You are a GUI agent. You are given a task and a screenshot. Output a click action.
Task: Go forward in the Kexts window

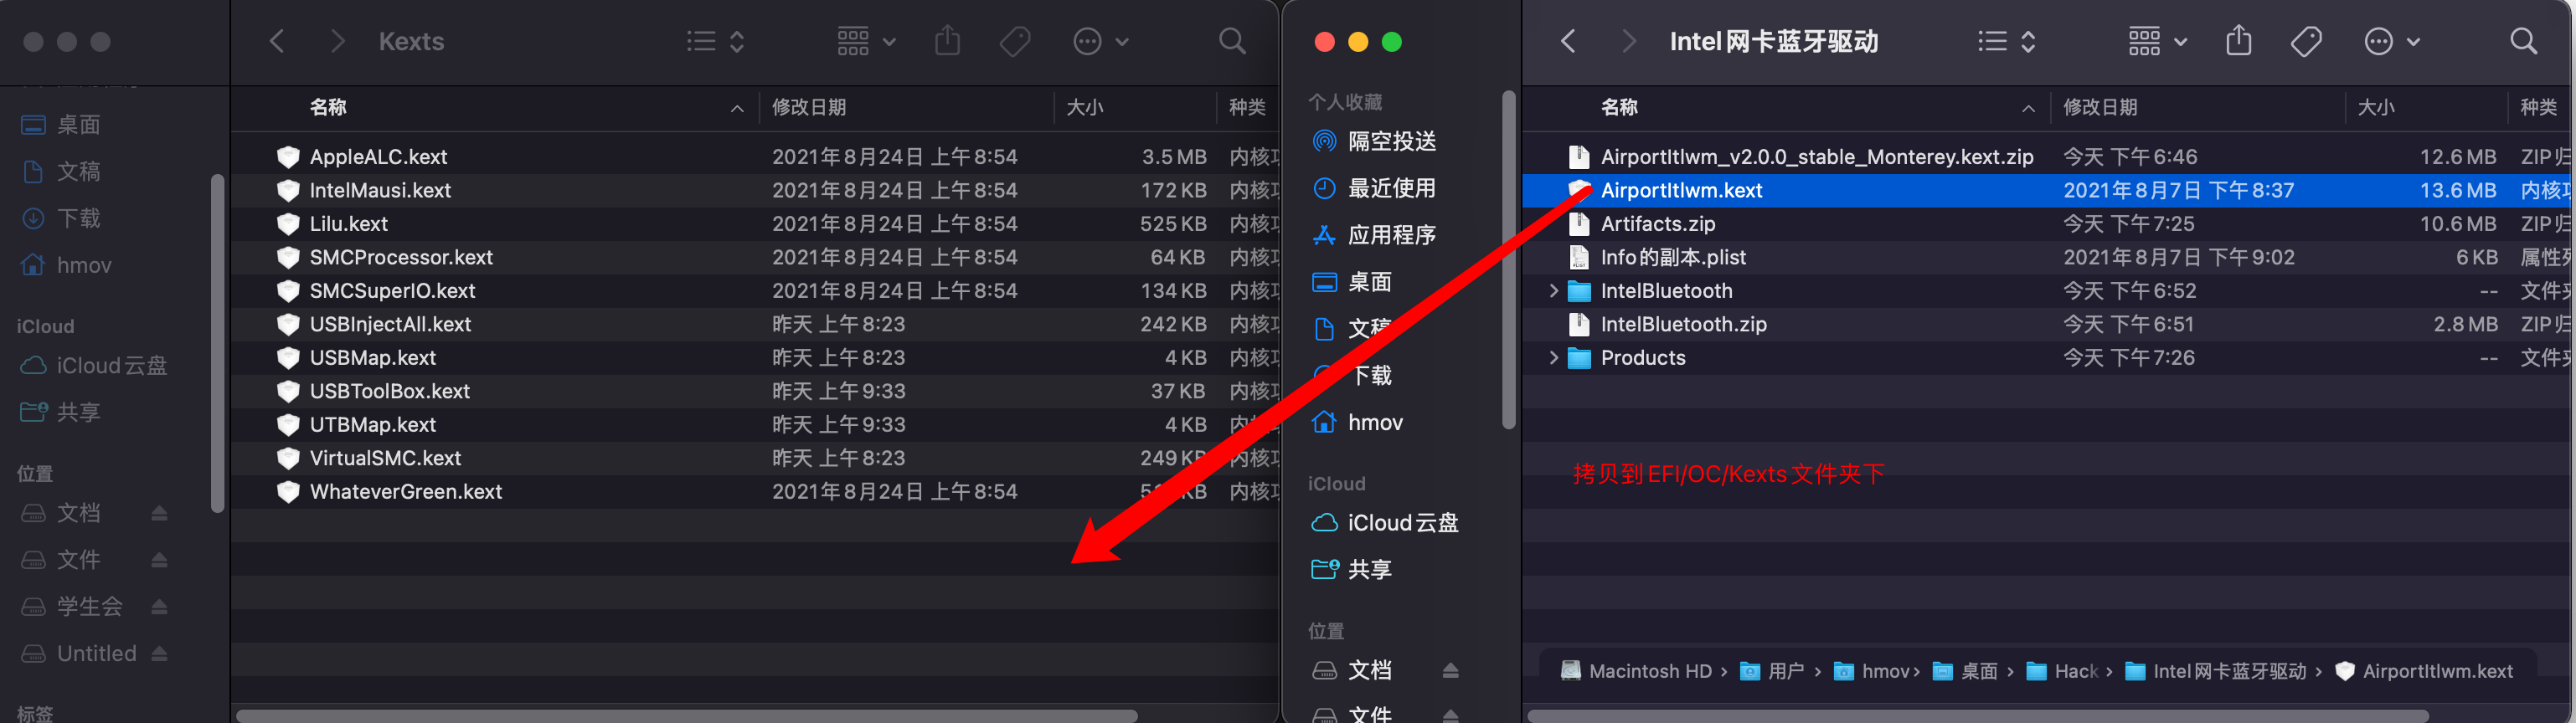tap(337, 41)
